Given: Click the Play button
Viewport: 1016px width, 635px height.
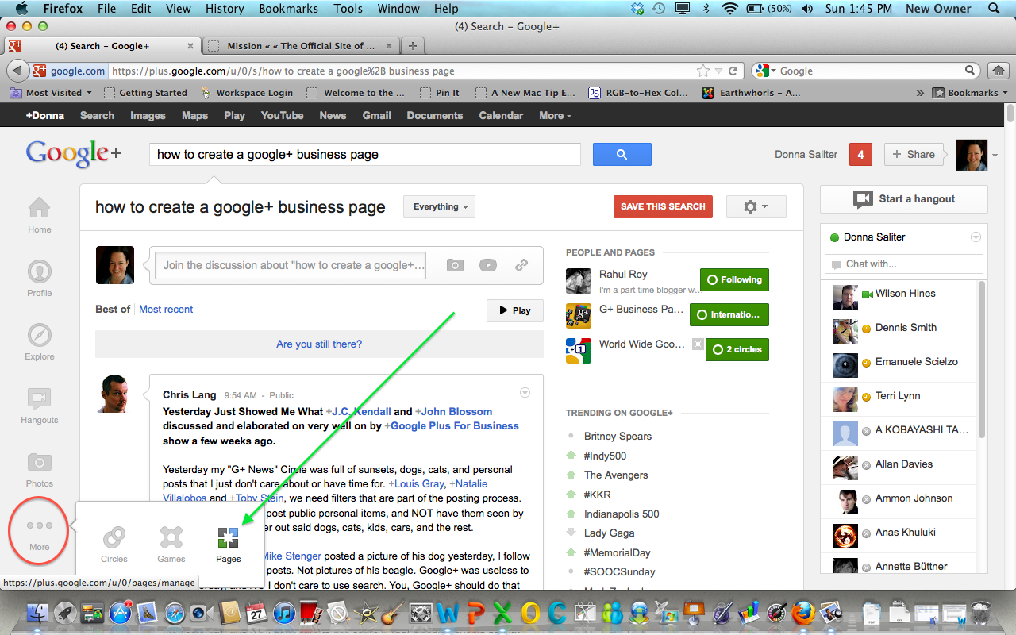Looking at the screenshot, I should (x=514, y=310).
